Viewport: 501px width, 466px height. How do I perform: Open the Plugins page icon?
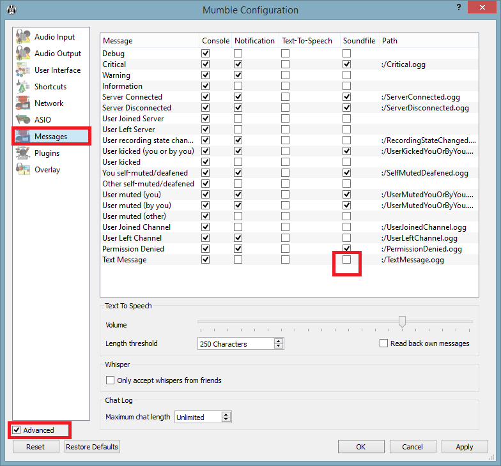coord(23,153)
